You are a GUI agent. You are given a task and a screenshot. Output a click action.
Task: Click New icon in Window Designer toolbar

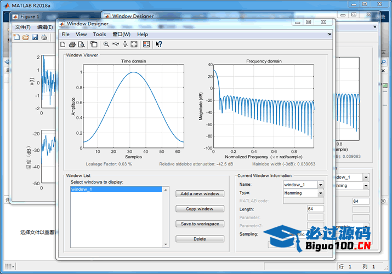click(63, 44)
